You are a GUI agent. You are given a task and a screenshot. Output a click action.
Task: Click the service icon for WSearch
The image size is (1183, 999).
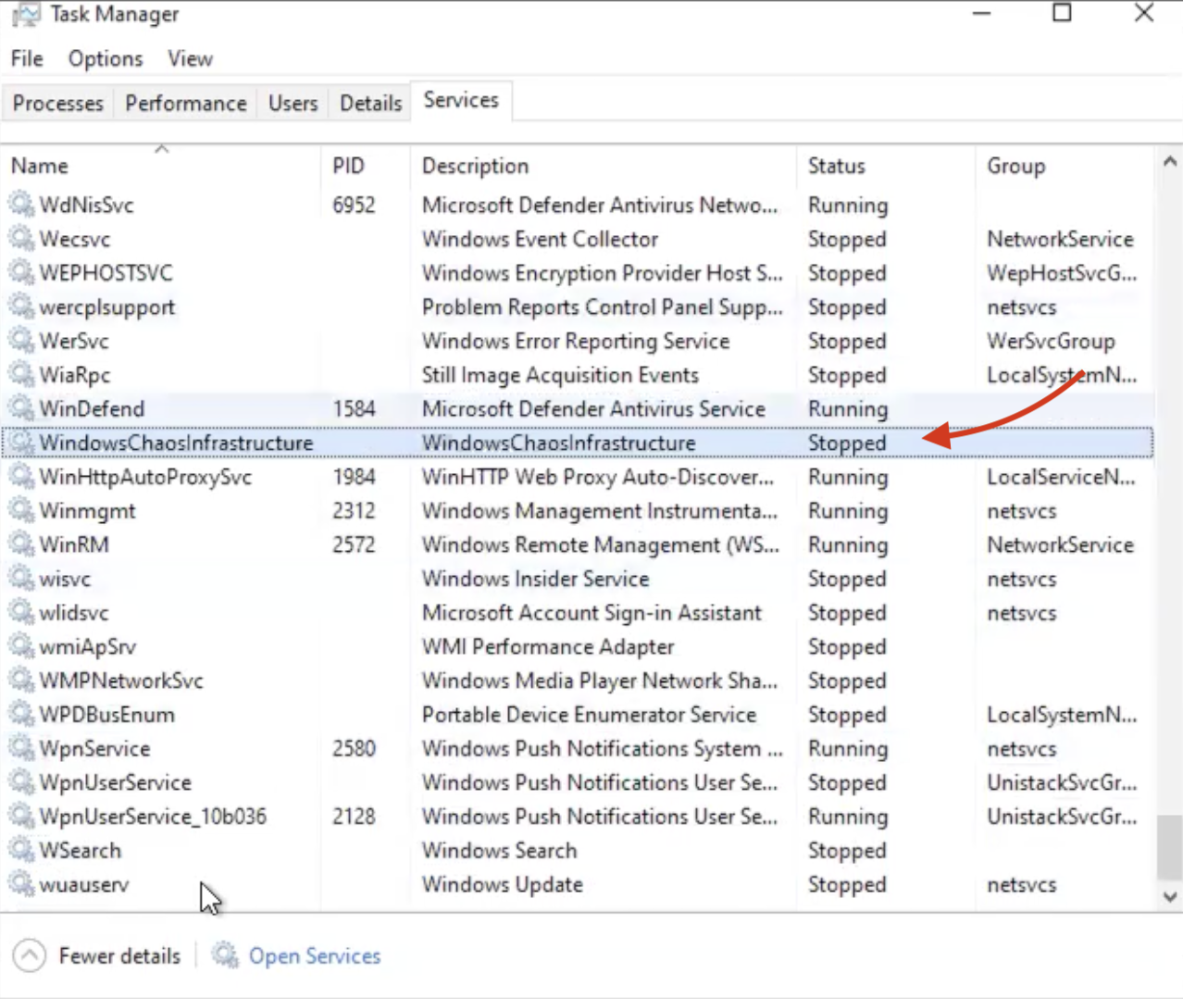pyautogui.click(x=21, y=850)
